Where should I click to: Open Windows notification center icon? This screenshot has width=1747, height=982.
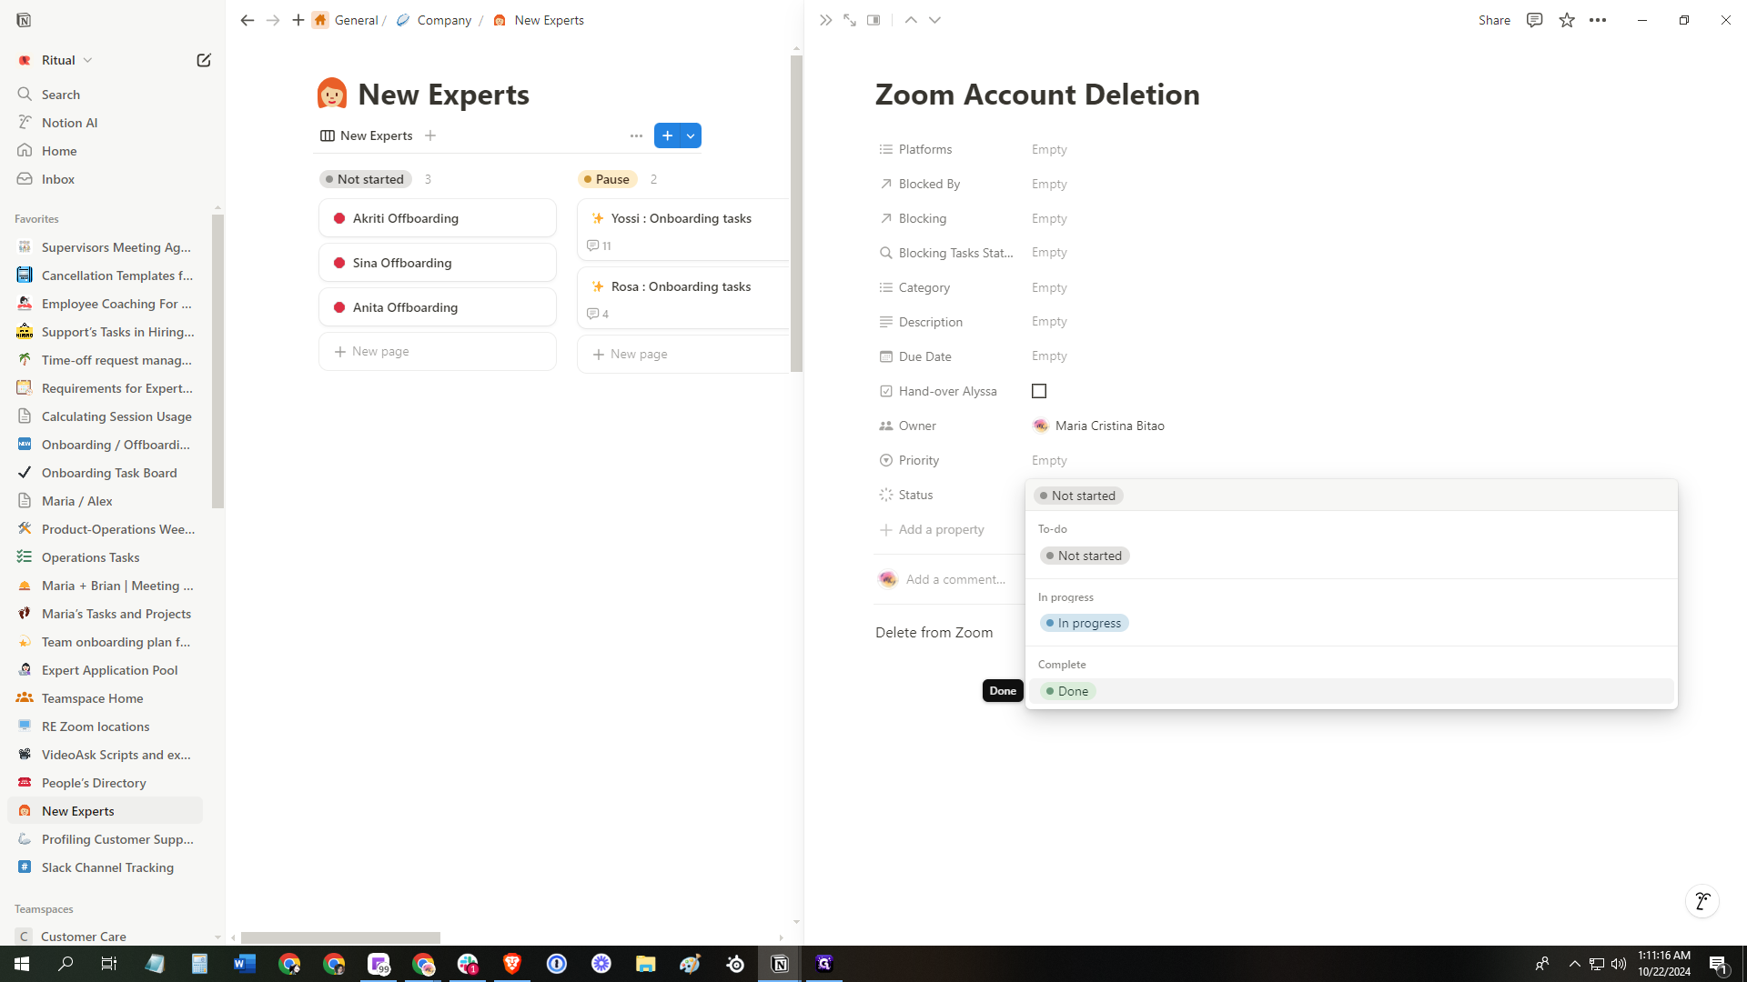1718,964
